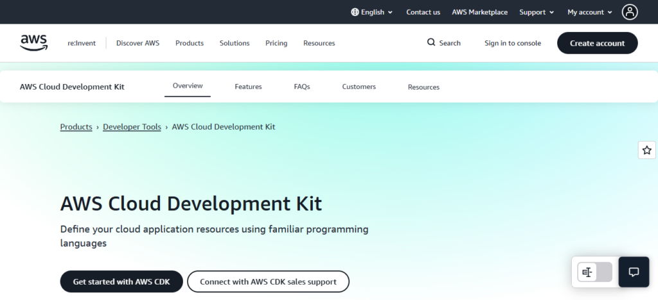This screenshot has height=300, width=658.
Task: Open the Resources top navigation menu
Action: click(319, 43)
